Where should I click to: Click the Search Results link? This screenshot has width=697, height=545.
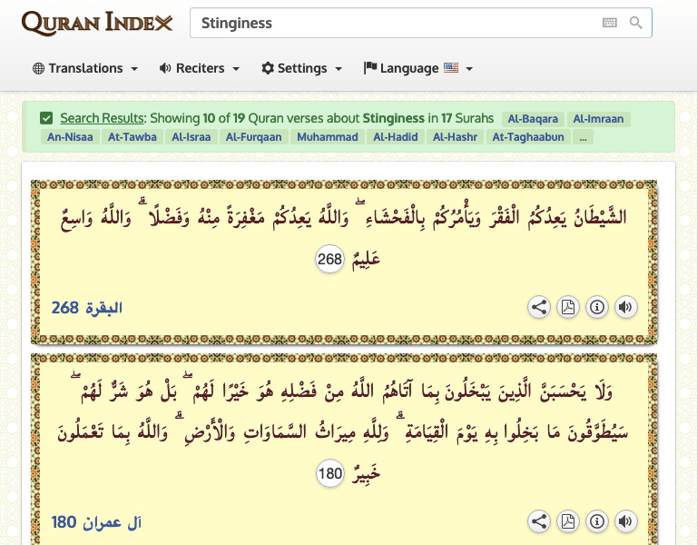(x=102, y=118)
